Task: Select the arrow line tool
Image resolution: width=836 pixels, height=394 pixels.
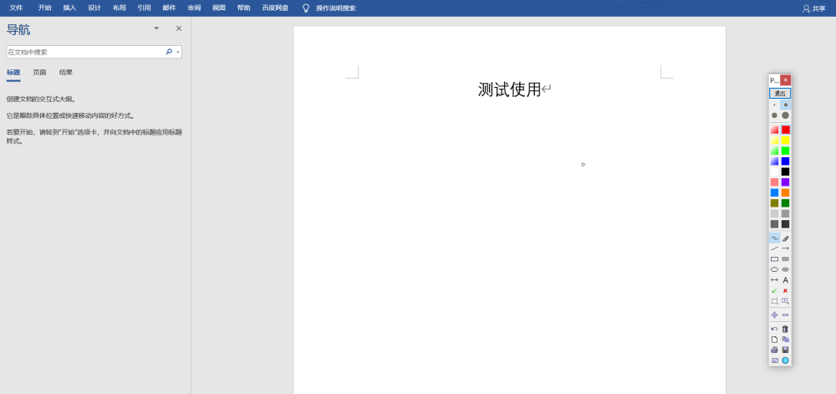Action: pos(785,248)
